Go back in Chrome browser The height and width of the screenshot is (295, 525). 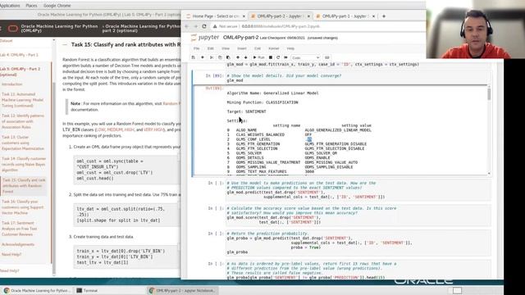[187, 26]
